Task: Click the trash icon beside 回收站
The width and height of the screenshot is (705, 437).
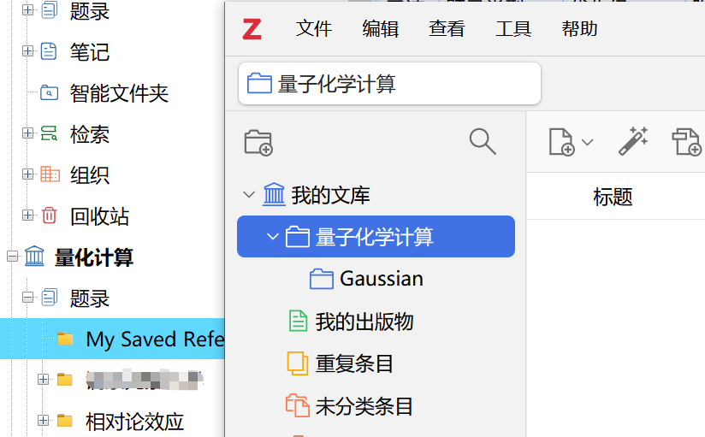Action: pyautogui.click(x=50, y=216)
